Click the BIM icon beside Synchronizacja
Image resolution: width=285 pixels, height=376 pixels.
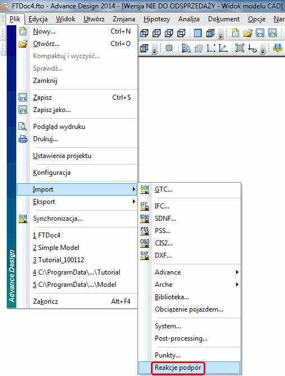(x=23, y=219)
